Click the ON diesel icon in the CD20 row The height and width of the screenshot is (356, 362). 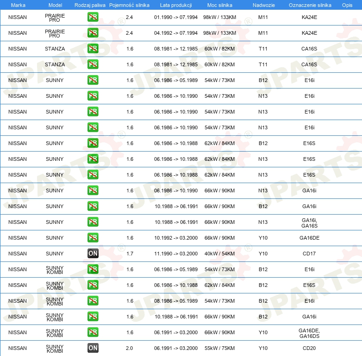93,348
